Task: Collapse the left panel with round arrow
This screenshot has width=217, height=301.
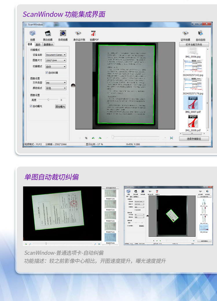Action: tap(73, 86)
